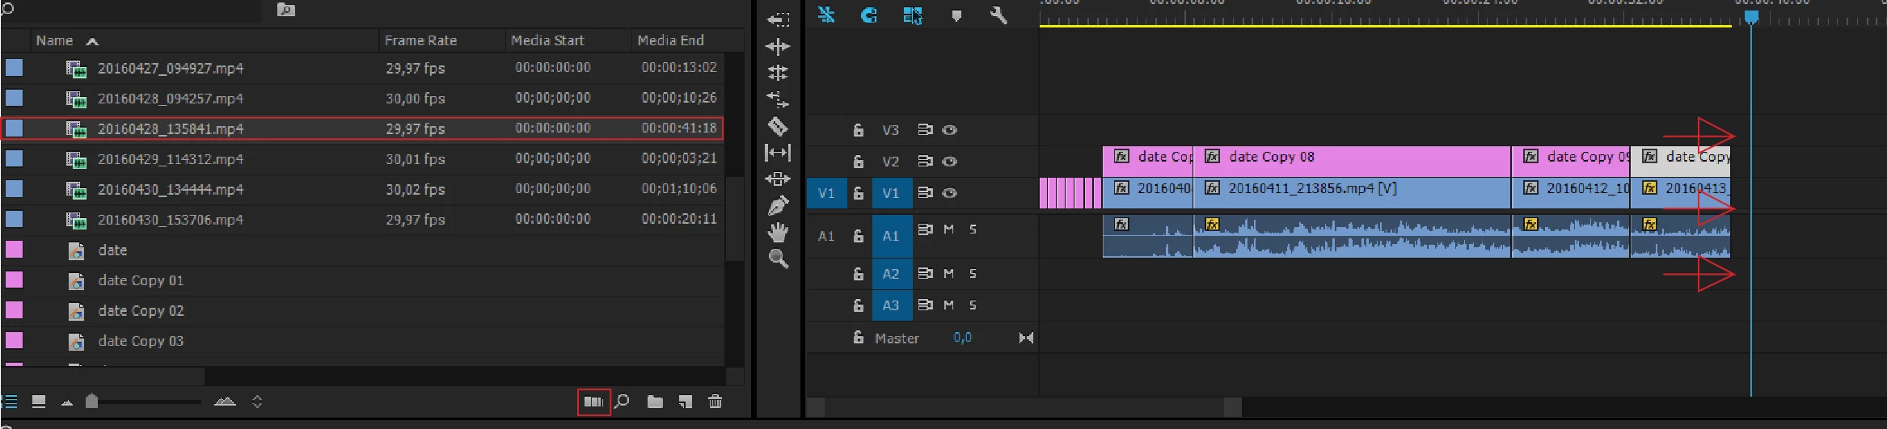Toggle A1 source patching button
The image size is (1887, 429).
[826, 236]
